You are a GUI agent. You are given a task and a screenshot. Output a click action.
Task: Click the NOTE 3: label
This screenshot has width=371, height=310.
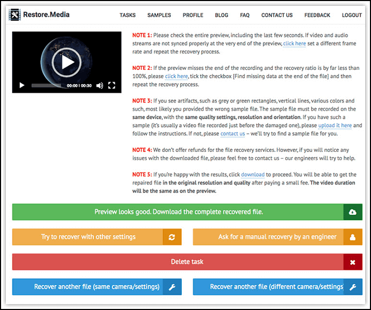click(x=142, y=101)
